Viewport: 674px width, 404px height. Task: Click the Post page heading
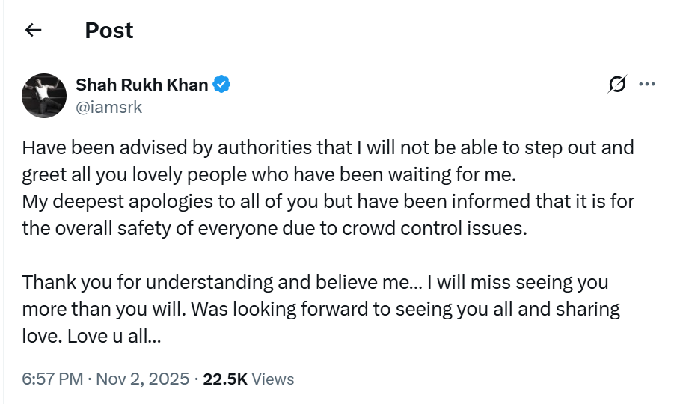click(x=109, y=31)
